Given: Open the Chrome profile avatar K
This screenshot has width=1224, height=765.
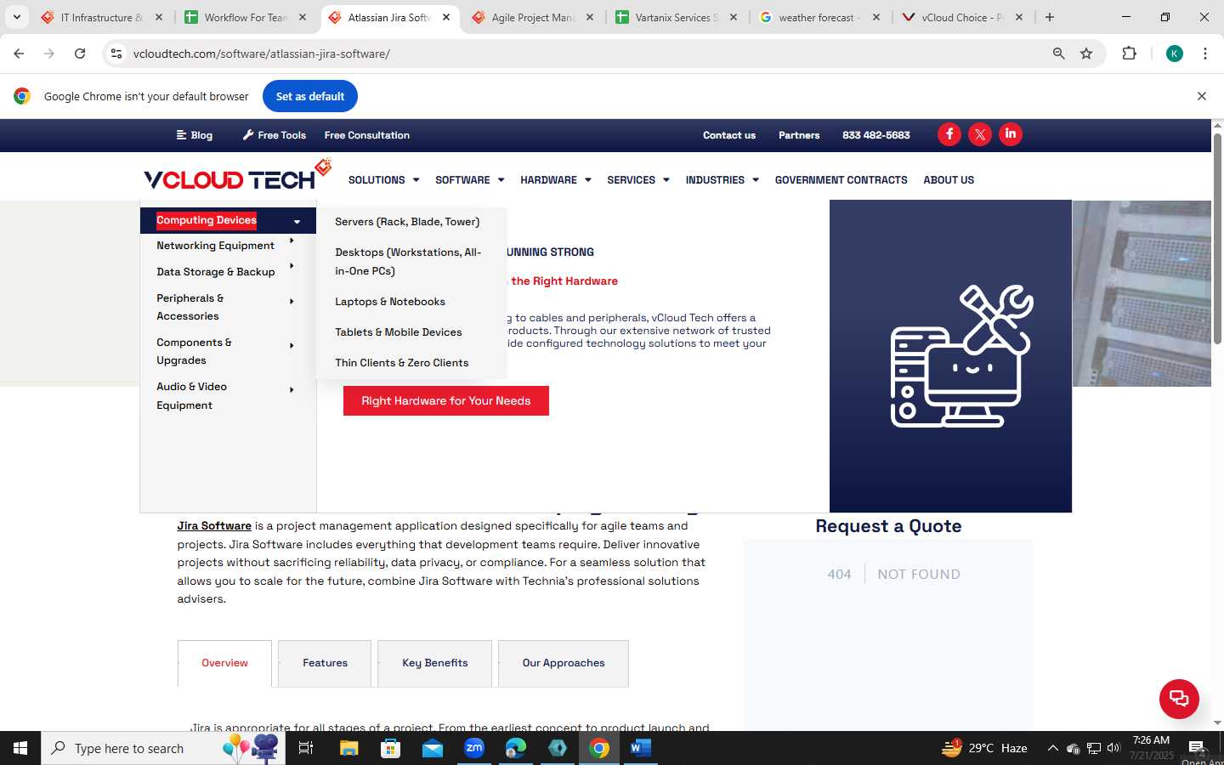Looking at the screenshot, I should (x=1175, y=54).
